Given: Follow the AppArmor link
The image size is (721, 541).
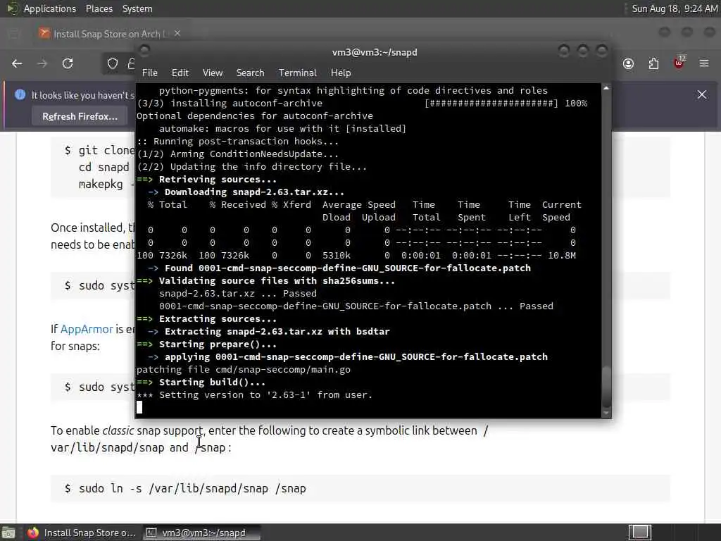Looking at the screenshot, I should point(87,329).
